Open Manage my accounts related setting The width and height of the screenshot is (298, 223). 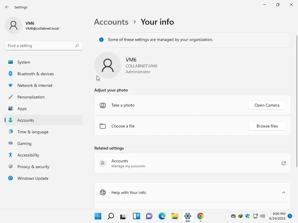tap(192, 163)
